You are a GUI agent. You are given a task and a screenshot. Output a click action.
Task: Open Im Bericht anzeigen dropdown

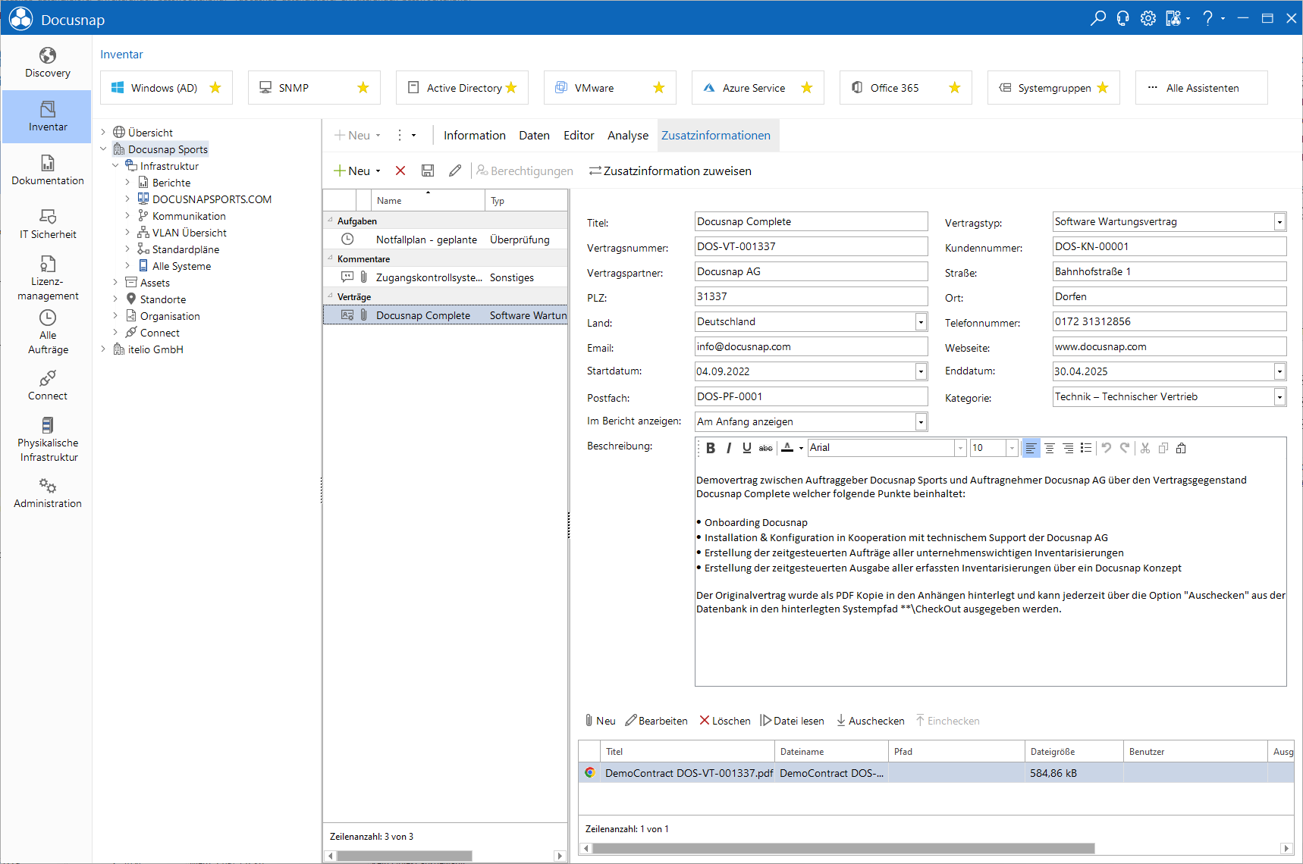(x=921, y=422)
